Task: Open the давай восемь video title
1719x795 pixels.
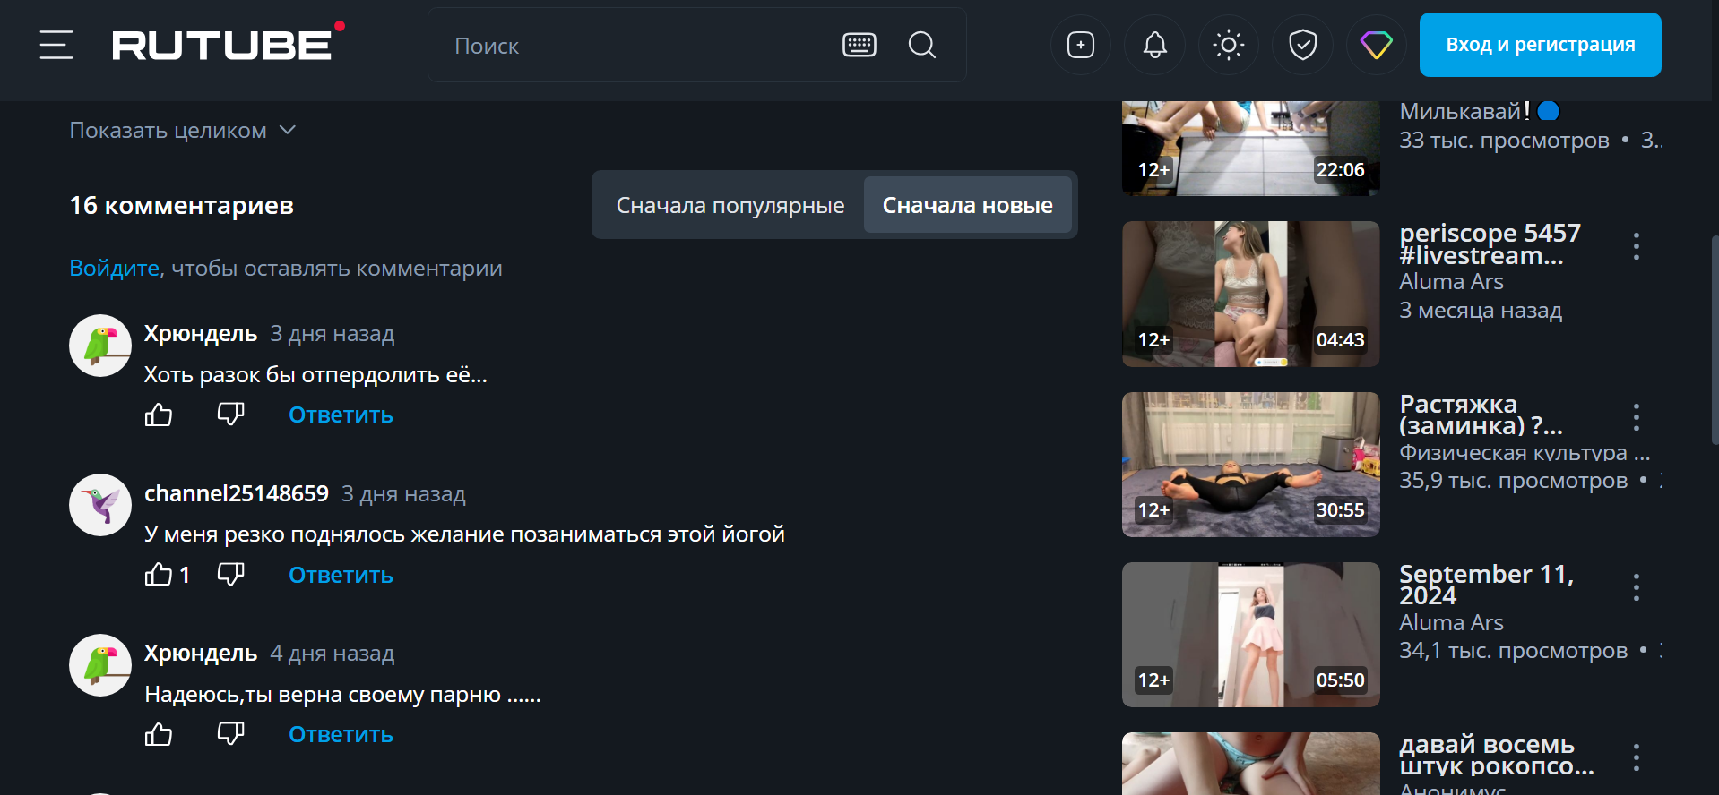Action: (1497, 755)
